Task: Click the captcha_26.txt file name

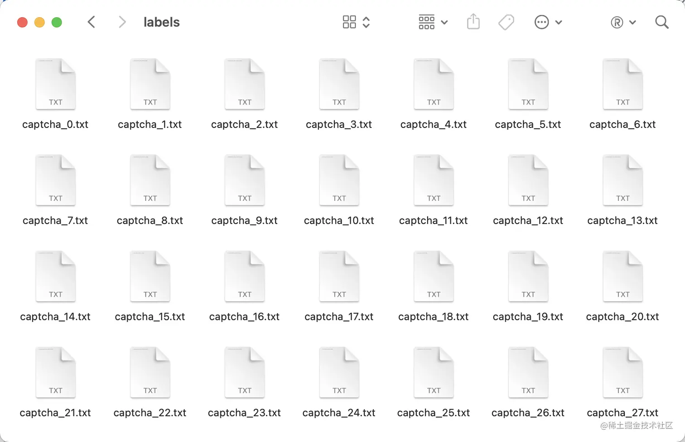Action: point(528,413)
